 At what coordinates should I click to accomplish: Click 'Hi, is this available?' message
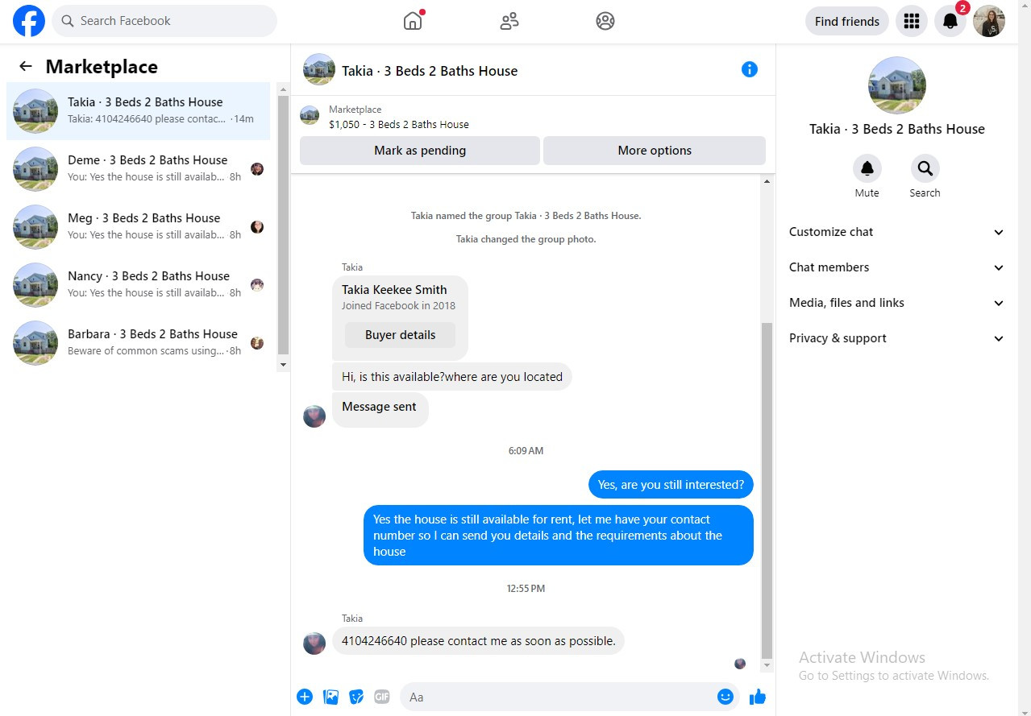pyautogui.click(x=452, y=377)
